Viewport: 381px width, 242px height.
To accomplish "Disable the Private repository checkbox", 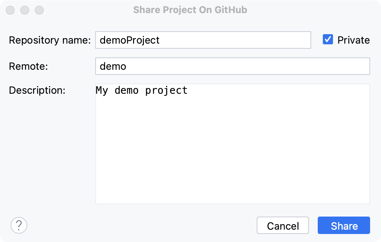I will click(328, 39).
